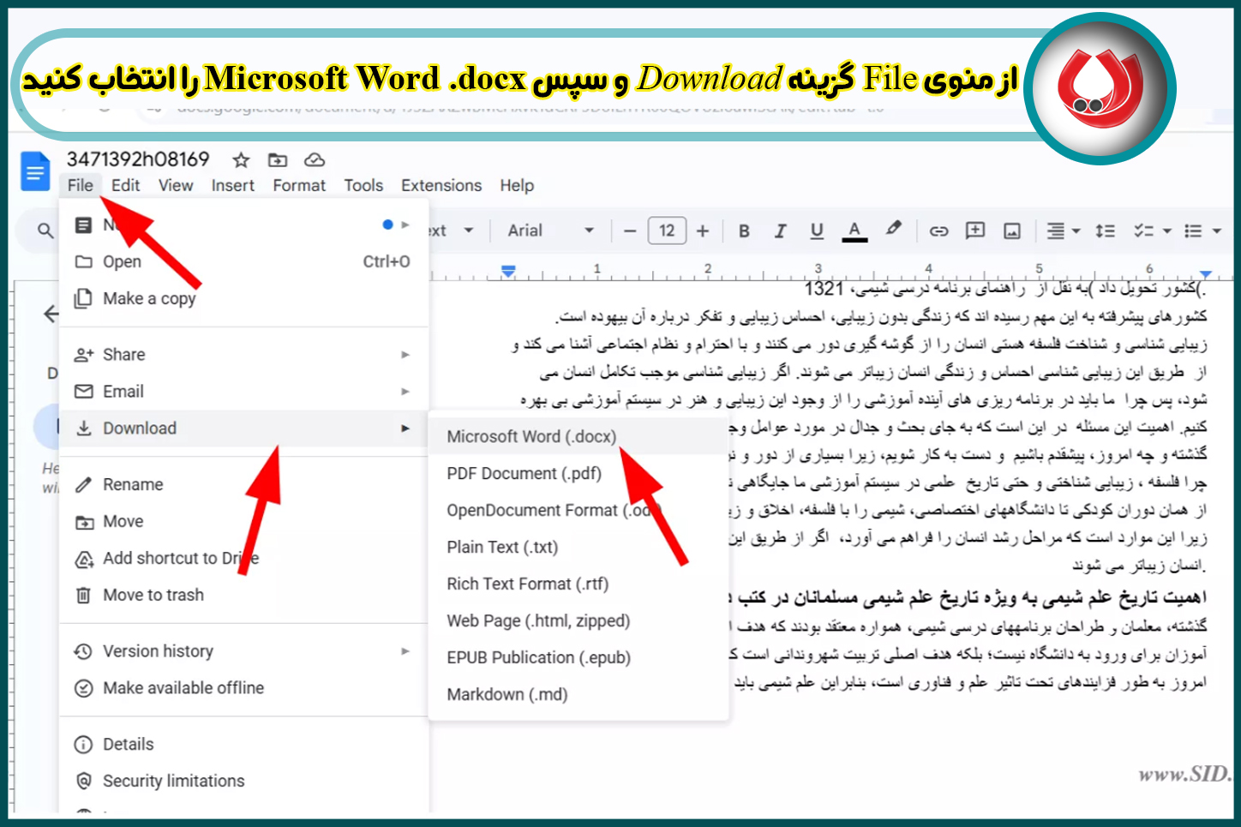Star the document 3471392h08169

(240, 160)
